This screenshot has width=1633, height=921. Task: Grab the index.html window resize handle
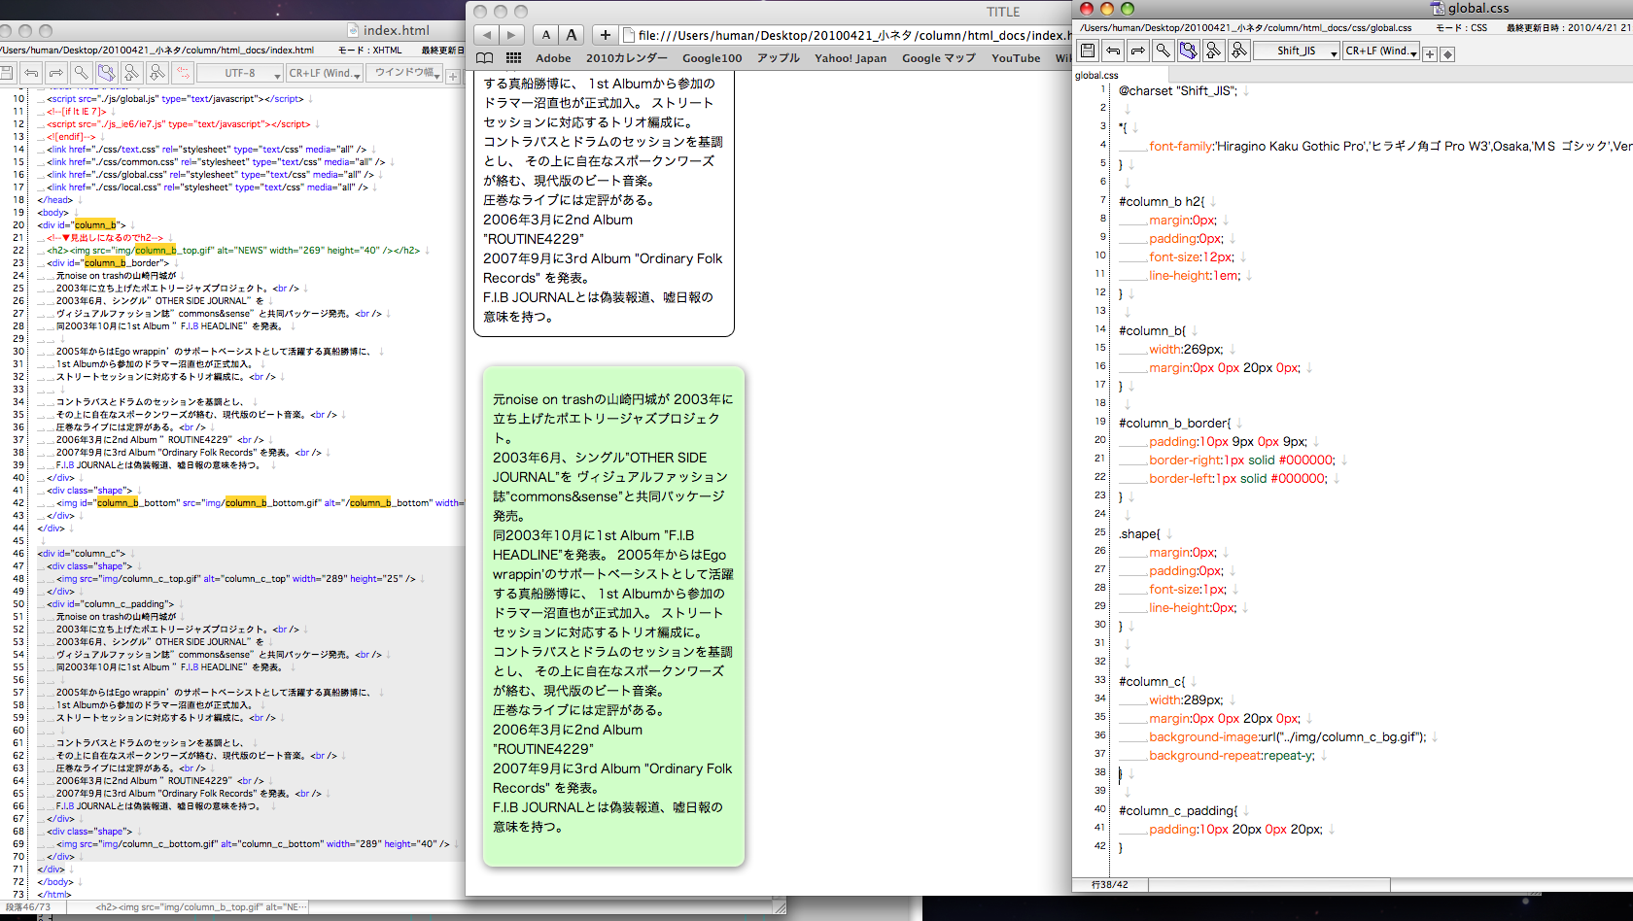point(780,906)
